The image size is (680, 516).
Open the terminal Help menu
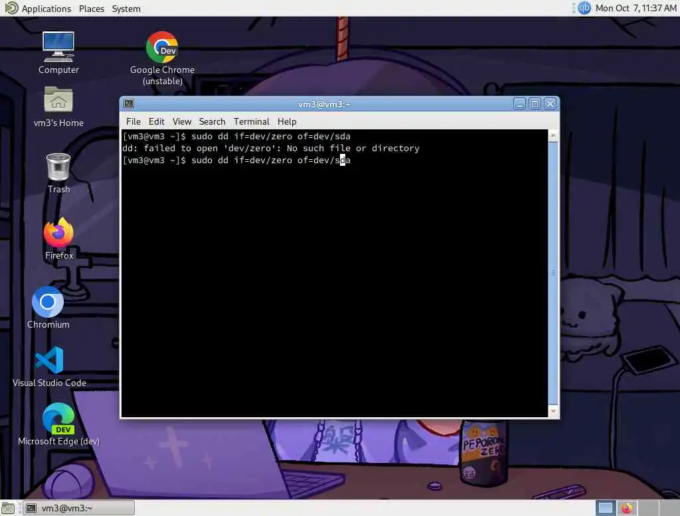point(287,122)
